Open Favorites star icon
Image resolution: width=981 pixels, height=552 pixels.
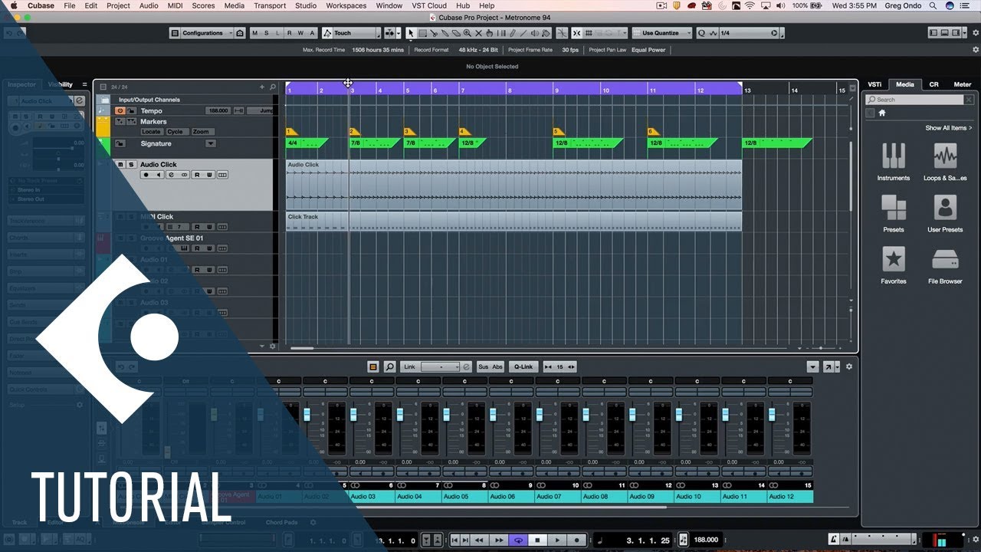click(894, 259)
